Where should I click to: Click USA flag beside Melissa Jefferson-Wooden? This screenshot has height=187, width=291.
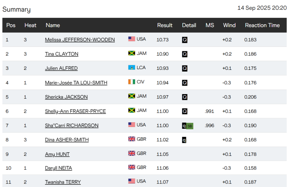pos(132,39)
